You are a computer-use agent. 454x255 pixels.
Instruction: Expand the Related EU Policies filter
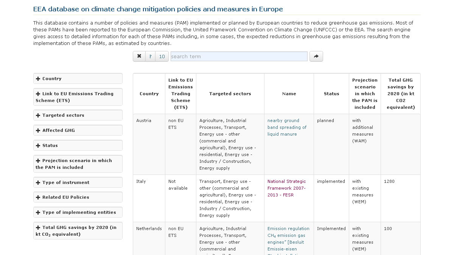coord(78,197)
